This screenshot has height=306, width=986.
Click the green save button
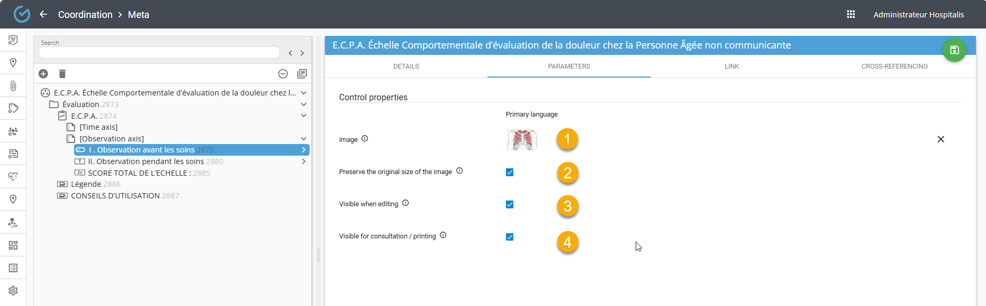coord(954,50)
